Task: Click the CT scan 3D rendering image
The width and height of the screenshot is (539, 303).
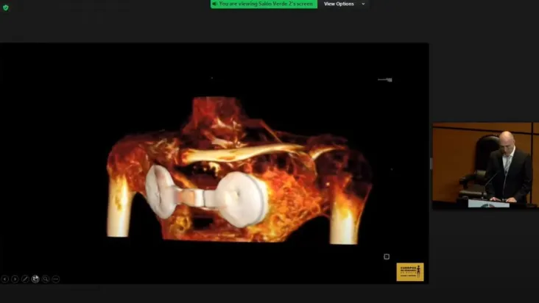Action: tap(239, 171)
